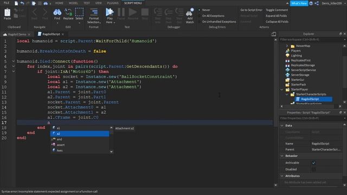Click the New file icon in quick access bar

coord(16,3)
